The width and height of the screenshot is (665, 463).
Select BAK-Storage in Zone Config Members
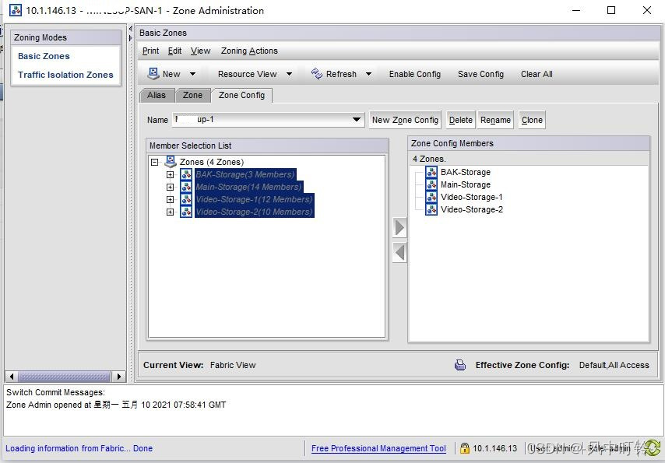pyautogui.click(x=465, y=172)
